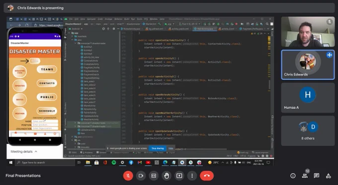Screen dimensions: 338x185
Task: Click the Enter Organization field in emulator
Action: click(45, 128)
